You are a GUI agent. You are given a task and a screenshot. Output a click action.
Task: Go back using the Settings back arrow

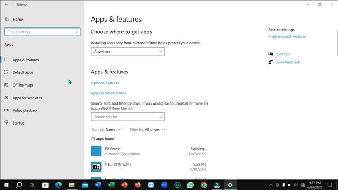coord(6,5)
